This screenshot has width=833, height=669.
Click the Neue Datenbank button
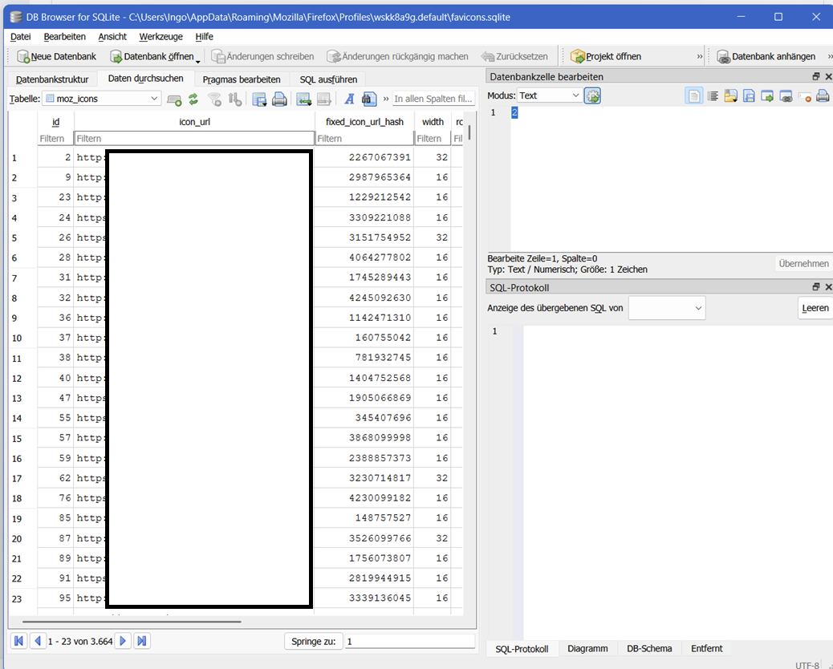(56, 56)
